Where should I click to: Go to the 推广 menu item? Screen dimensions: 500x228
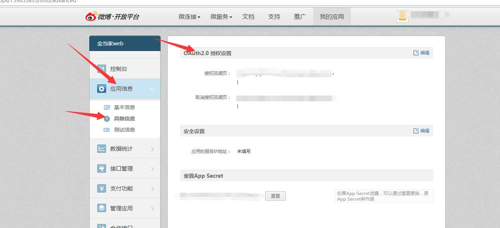click(300, 16)
